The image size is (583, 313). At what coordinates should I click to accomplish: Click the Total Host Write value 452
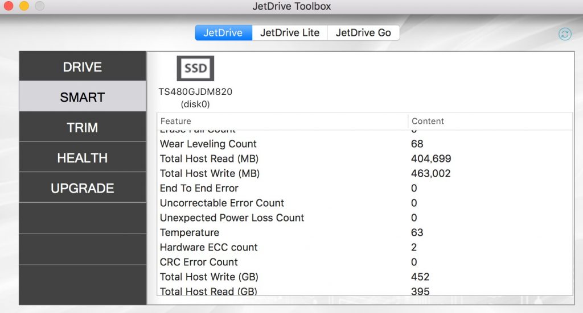tap(420, 277)
